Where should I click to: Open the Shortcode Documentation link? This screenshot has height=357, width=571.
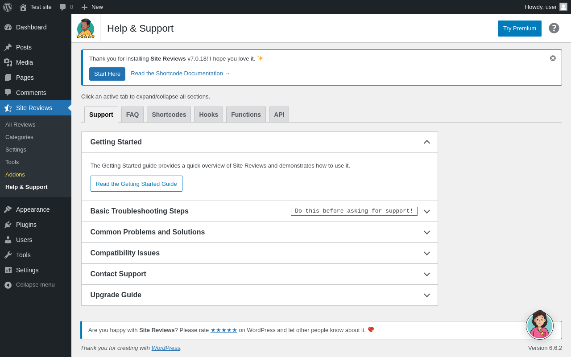[180, 74]
